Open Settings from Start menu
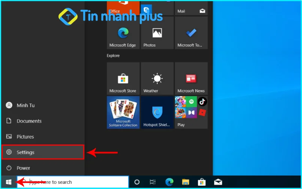This screenshot has width=302, height=189. point(43,152)
